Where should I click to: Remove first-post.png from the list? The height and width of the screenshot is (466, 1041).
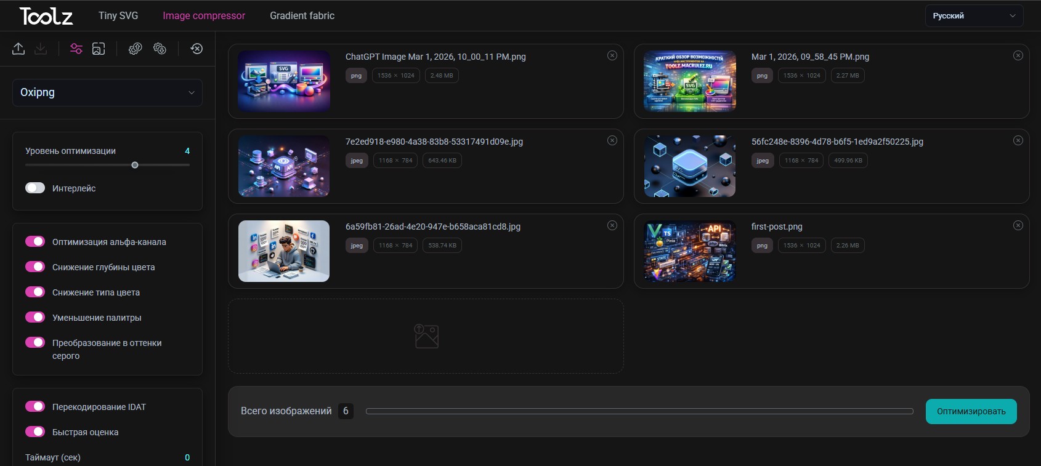pos(1018,225)
